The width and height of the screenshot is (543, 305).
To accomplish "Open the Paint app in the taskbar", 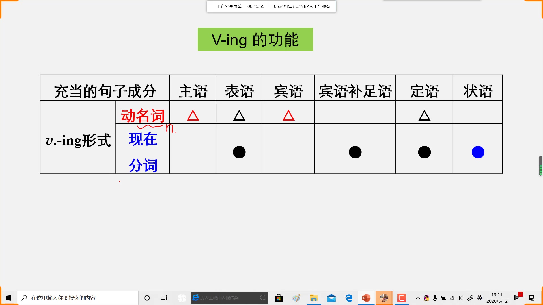I will pos(296,298).
